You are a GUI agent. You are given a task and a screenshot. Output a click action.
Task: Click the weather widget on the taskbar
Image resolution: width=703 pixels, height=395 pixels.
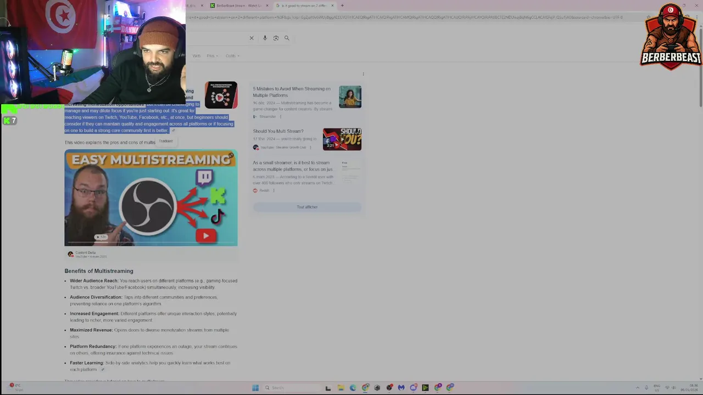tap(15, 387)
